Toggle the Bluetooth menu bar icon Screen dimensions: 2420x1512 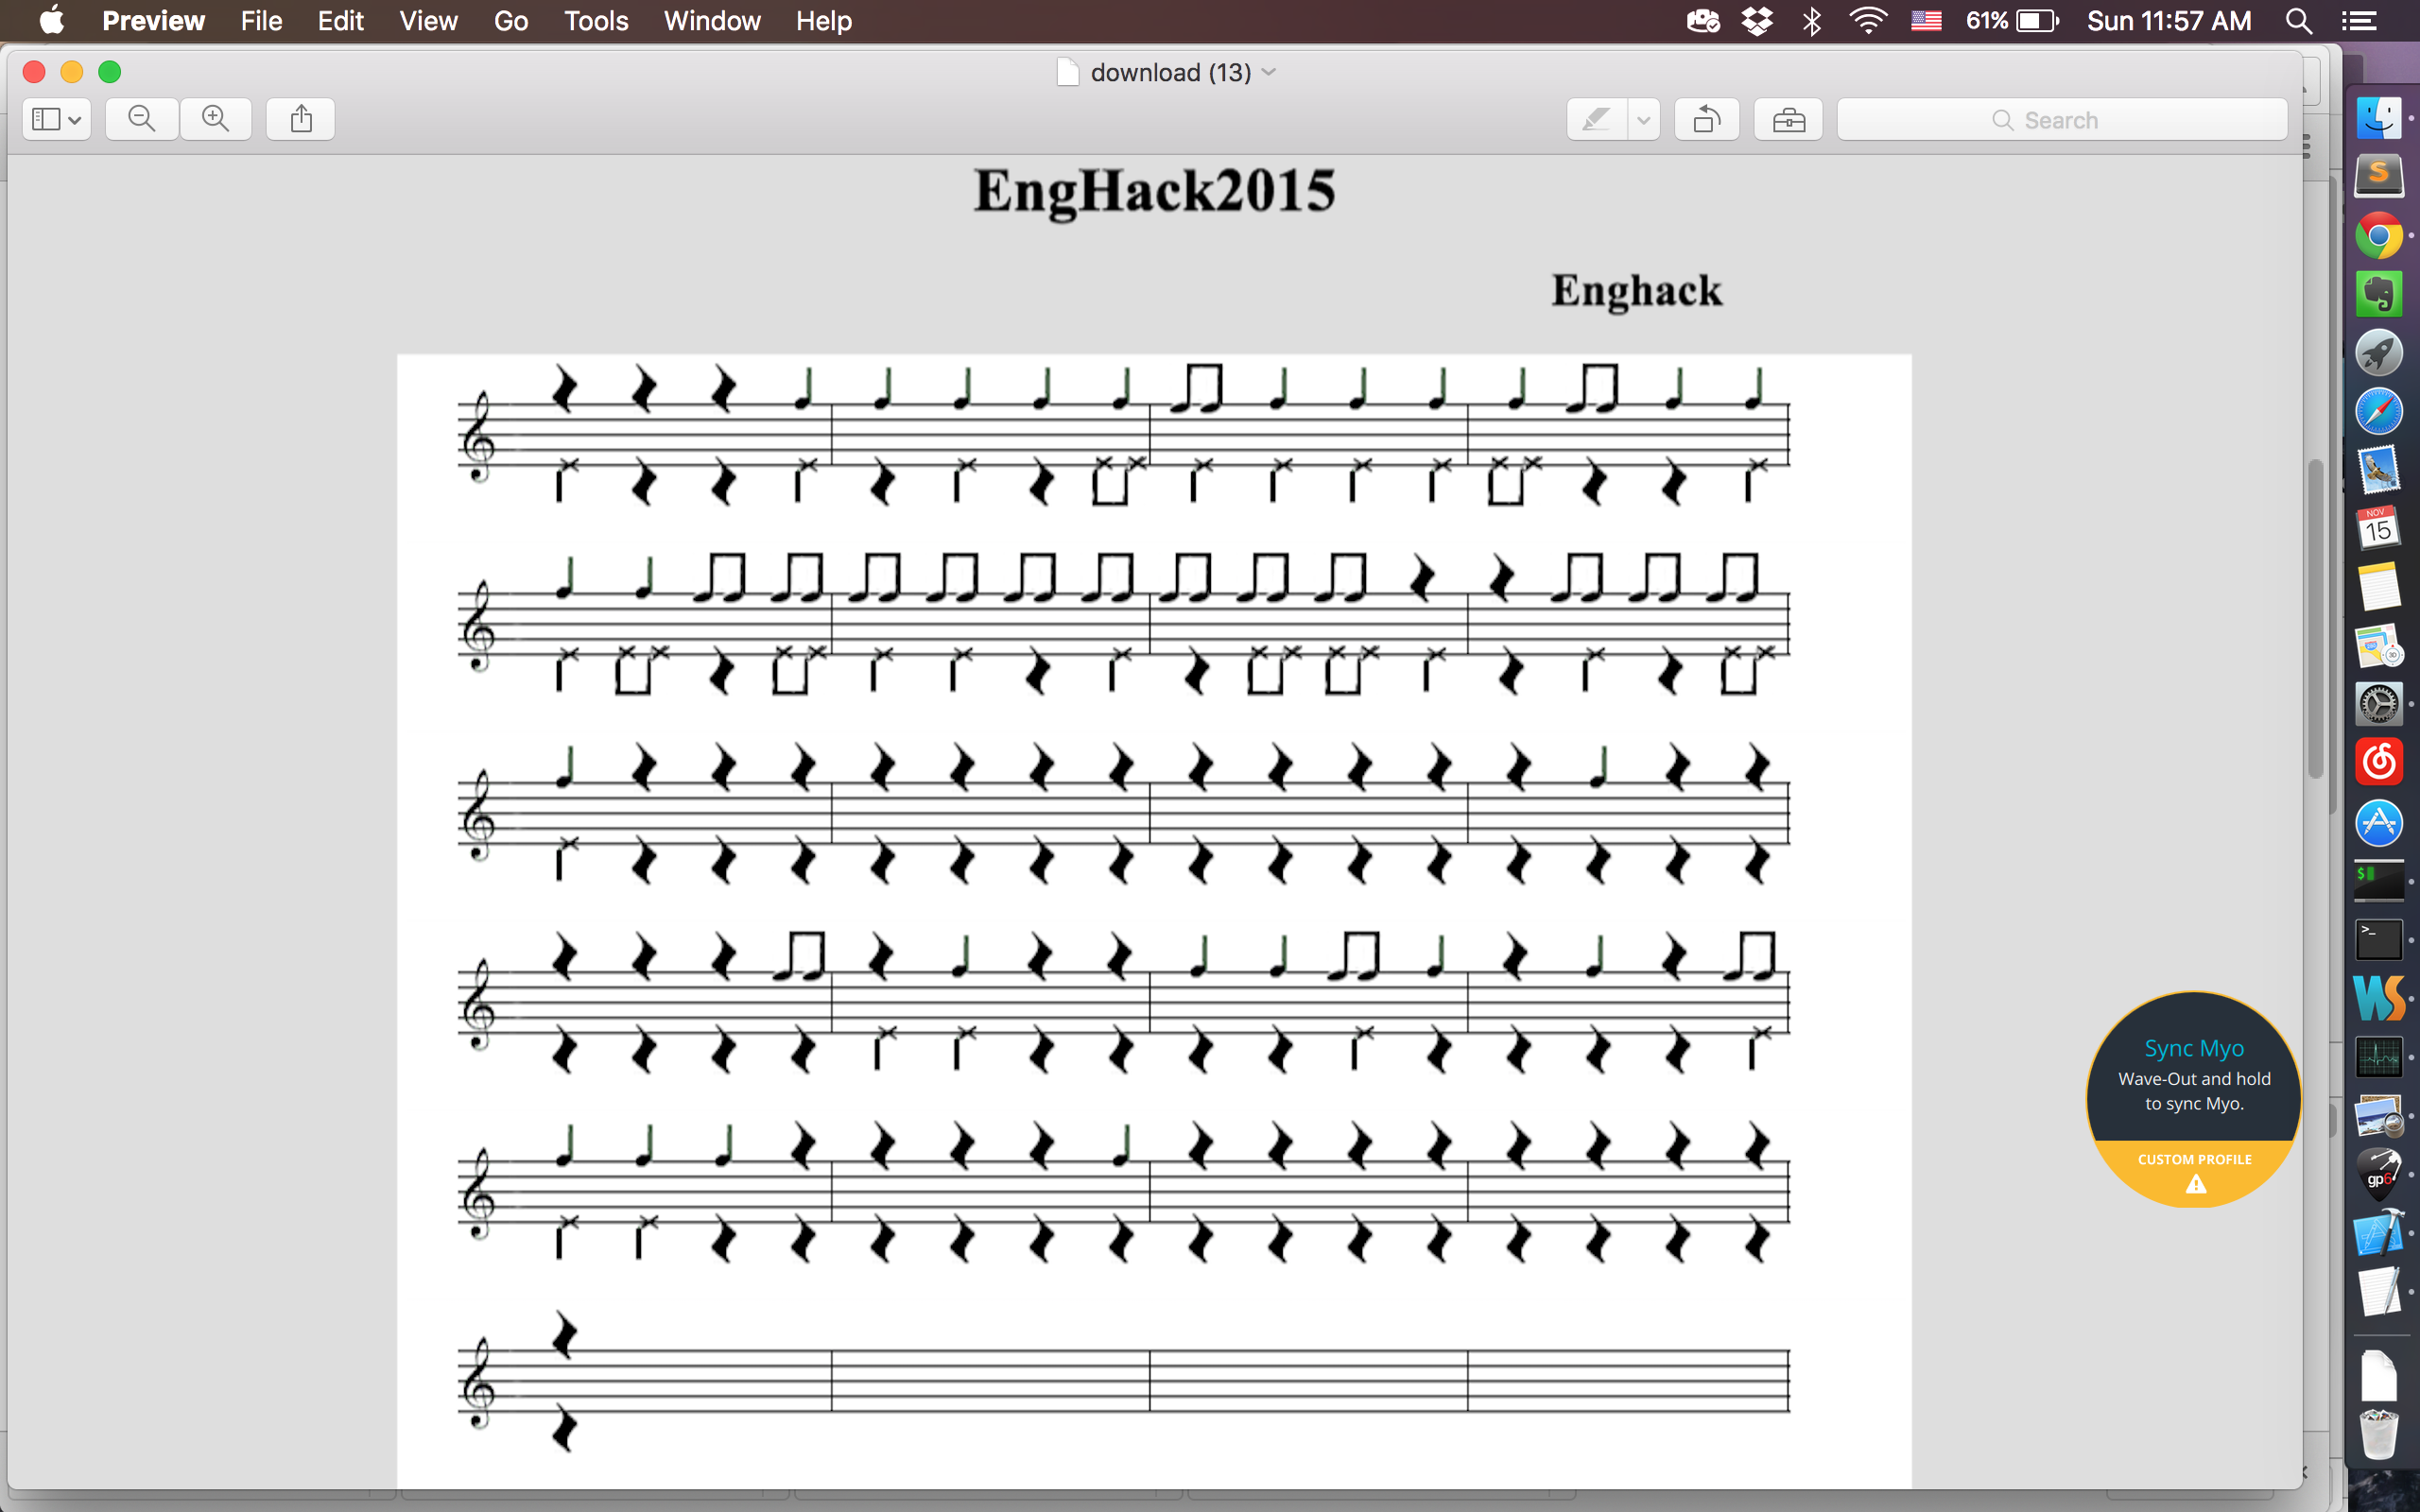coord(1811,21)
